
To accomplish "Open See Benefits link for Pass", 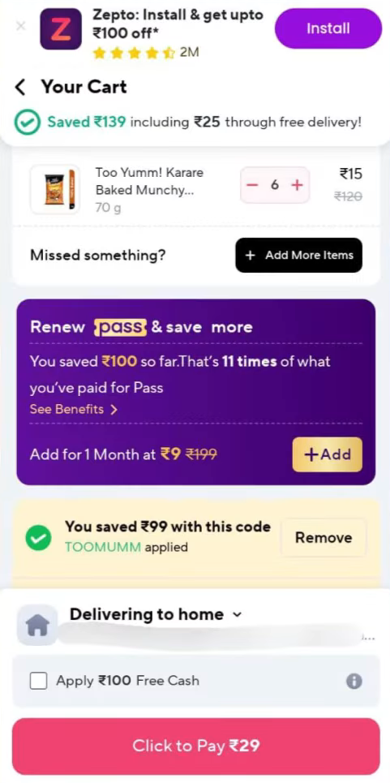I will (x=73, y=410).
